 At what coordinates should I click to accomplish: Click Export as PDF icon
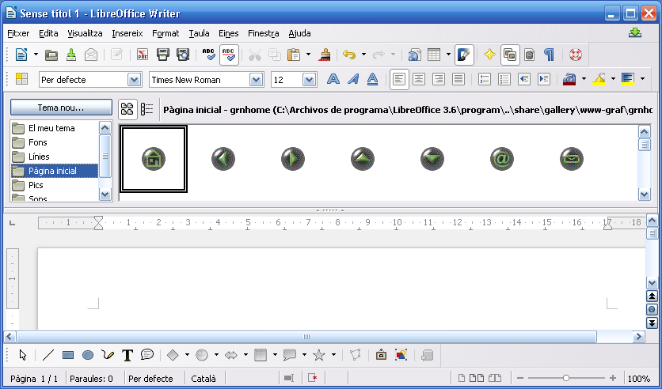click(x=143, y=55)
